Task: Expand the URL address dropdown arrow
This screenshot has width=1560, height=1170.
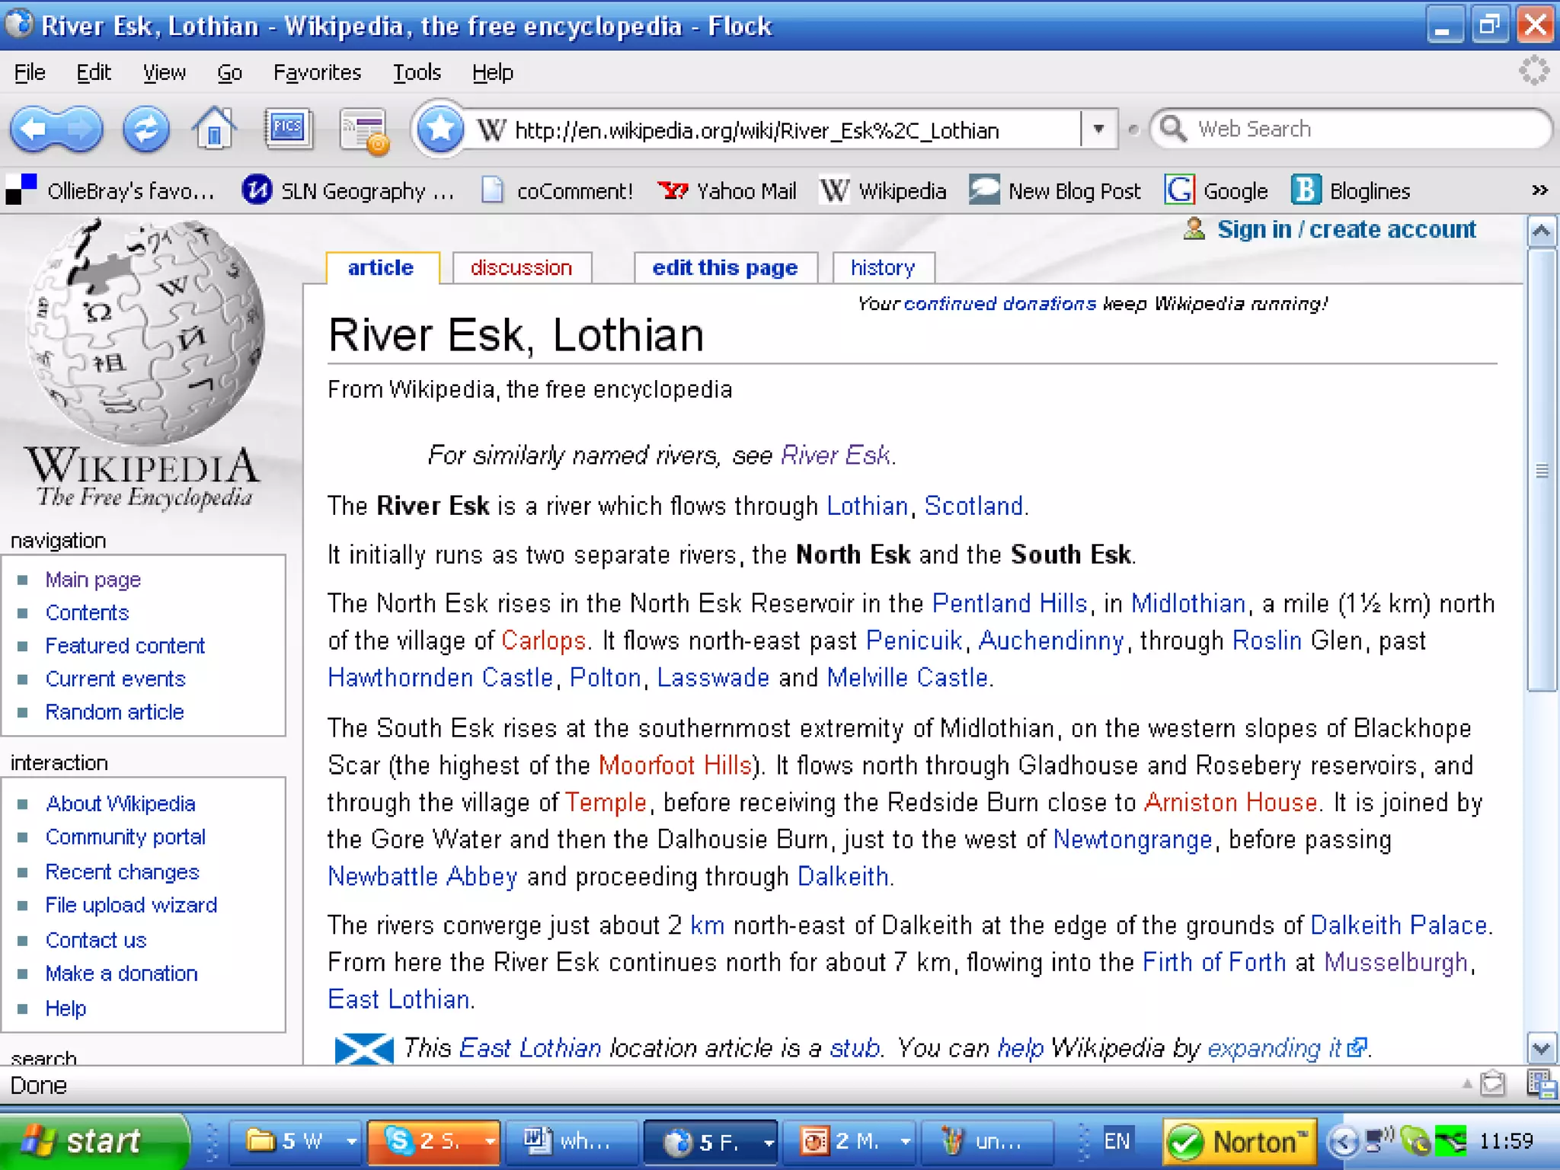Action: coord(1098,129)
